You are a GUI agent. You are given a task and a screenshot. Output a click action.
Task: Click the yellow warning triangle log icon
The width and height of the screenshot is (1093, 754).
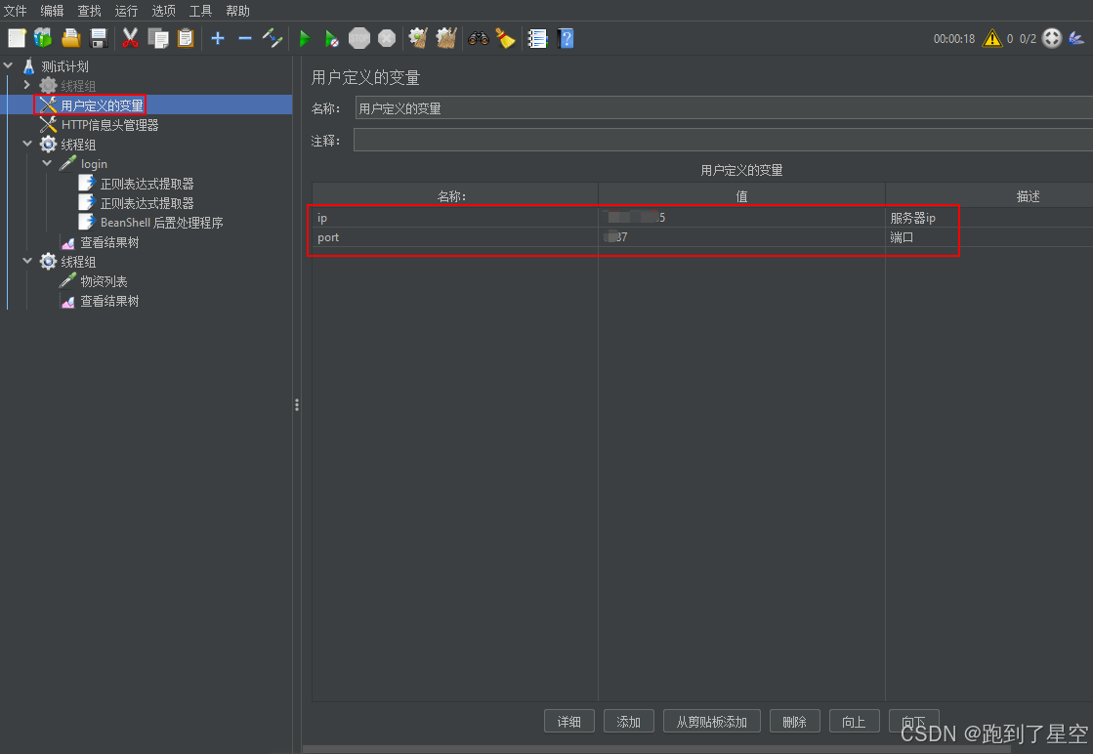pyautogui.click(x=991, y=38)
